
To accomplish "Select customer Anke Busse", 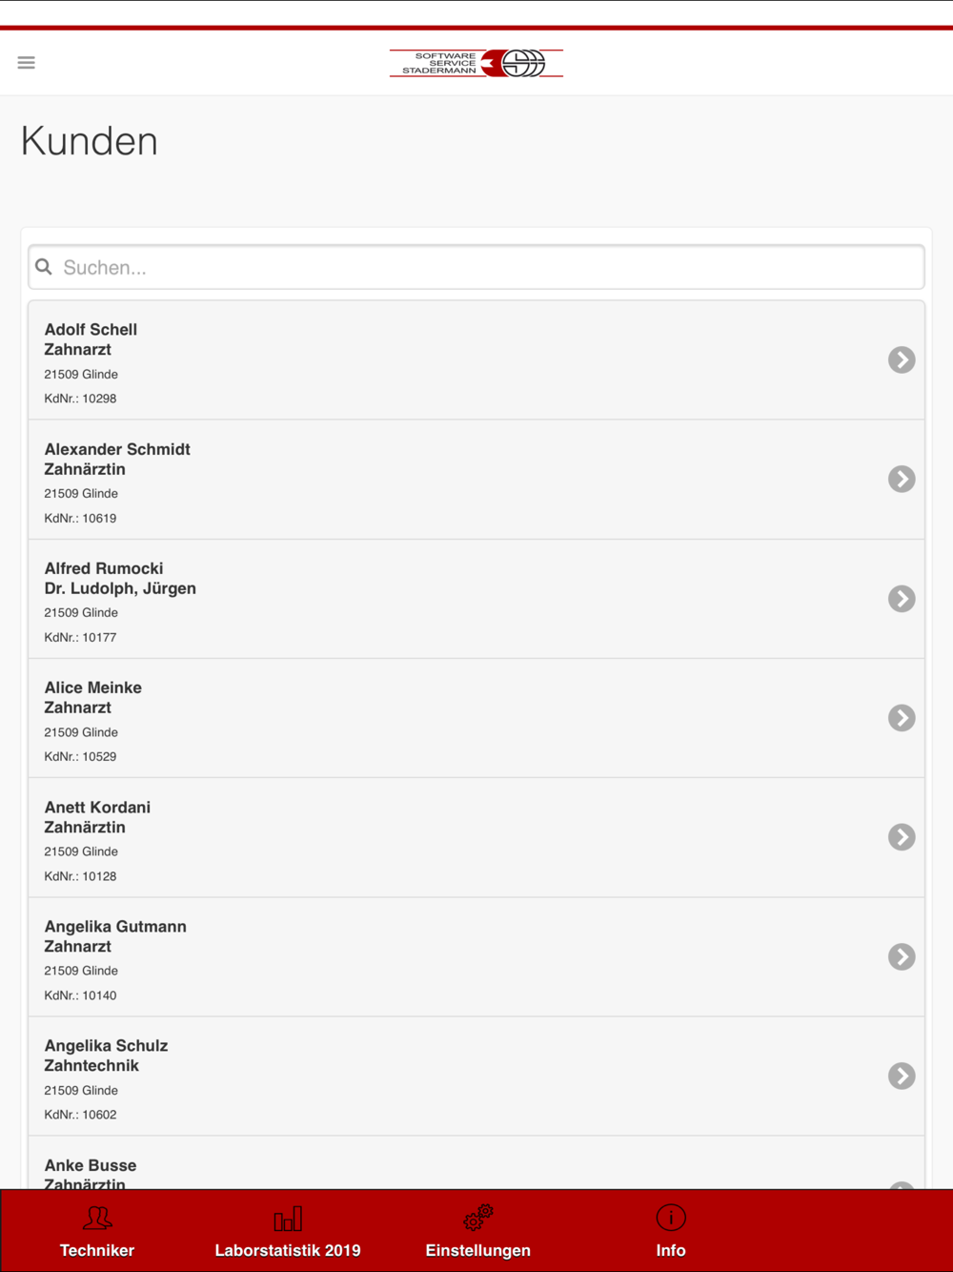I will click(476, 1162).
